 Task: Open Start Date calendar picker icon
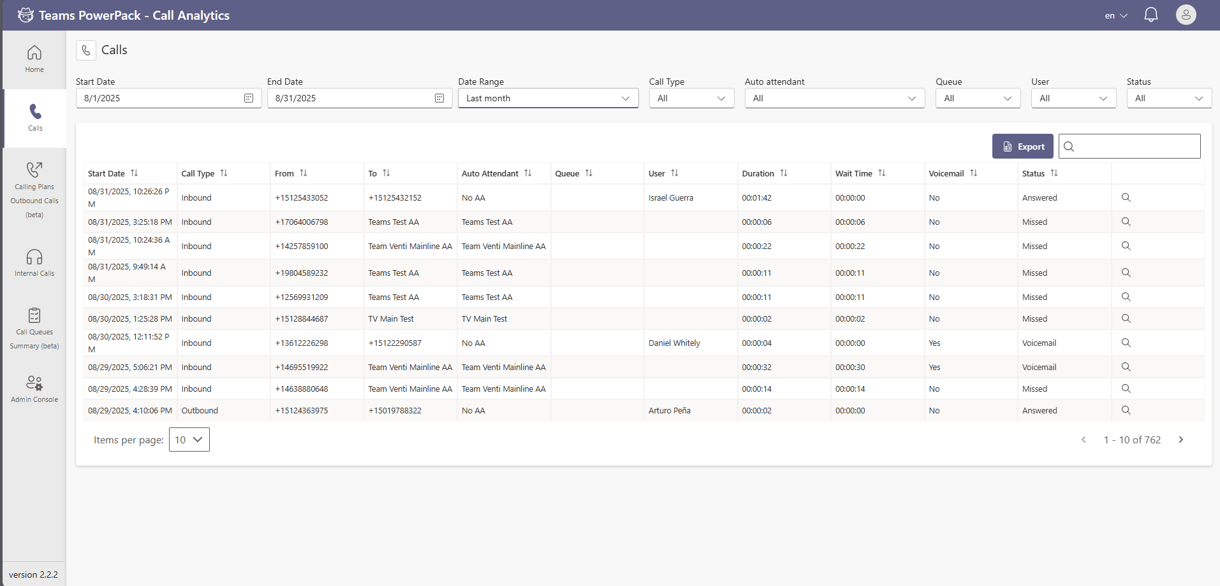[249, 98]
